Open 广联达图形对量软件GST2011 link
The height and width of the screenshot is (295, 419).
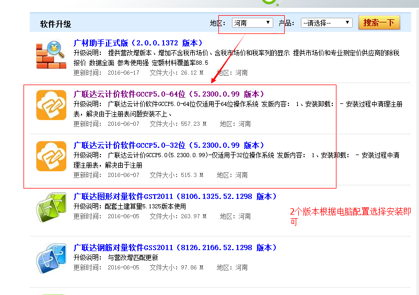point(175,197)
